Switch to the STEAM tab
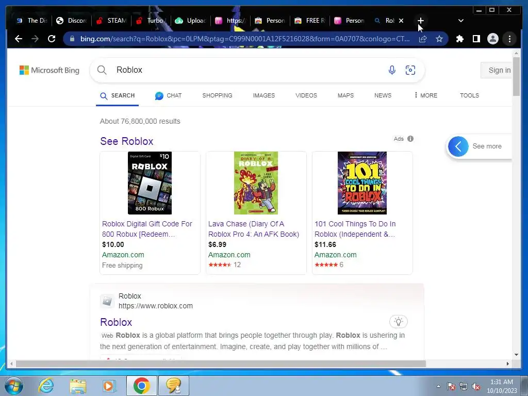The width and height of the screenshot is (528, 396). (111, 21)
